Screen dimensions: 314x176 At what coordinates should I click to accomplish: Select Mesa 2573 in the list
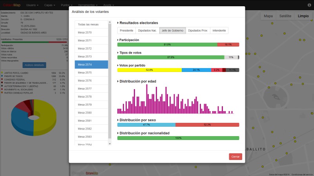click(x=91, y=56)
